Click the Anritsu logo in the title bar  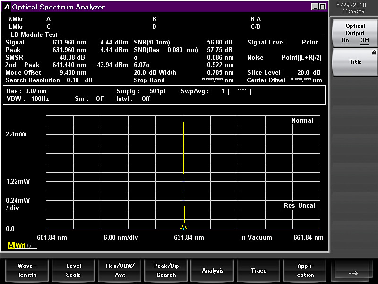(6, 7)
